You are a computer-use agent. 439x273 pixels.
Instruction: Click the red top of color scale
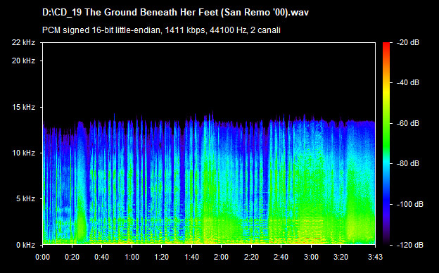click(x=386, y=45)
